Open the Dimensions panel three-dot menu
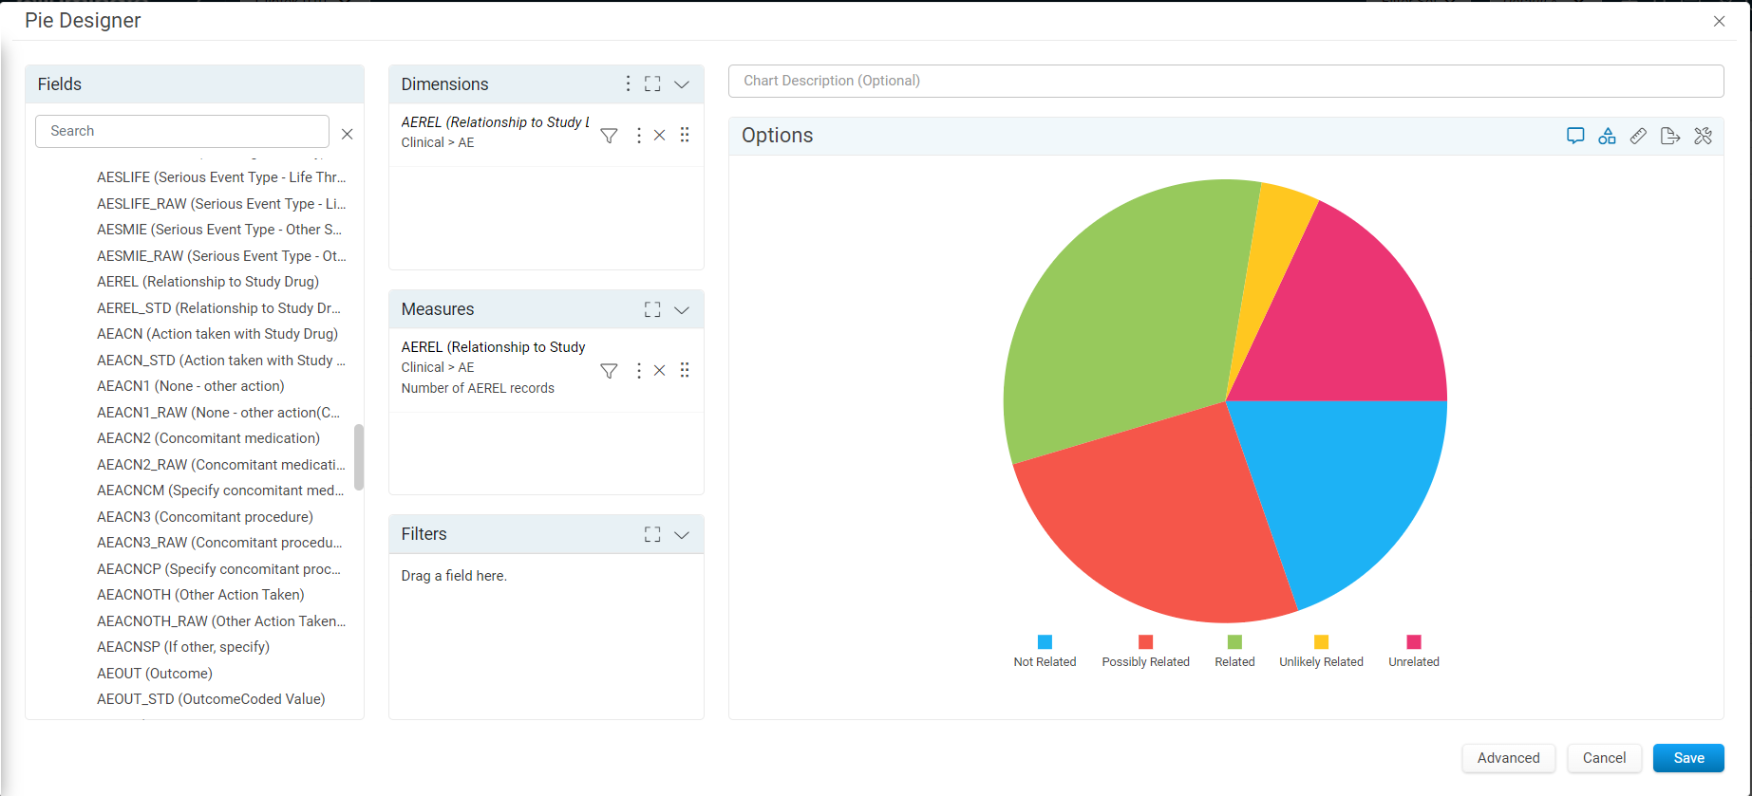This screenshot has height=796, width=1752. 628,83
